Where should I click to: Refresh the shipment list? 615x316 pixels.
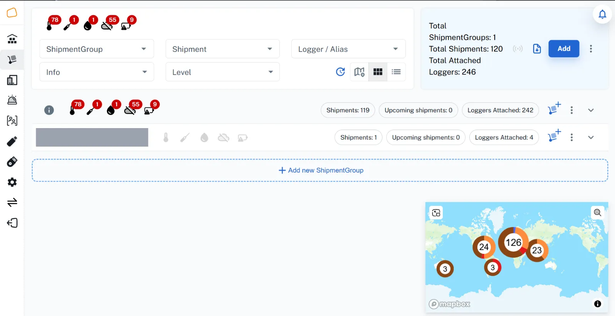(340, 72)
